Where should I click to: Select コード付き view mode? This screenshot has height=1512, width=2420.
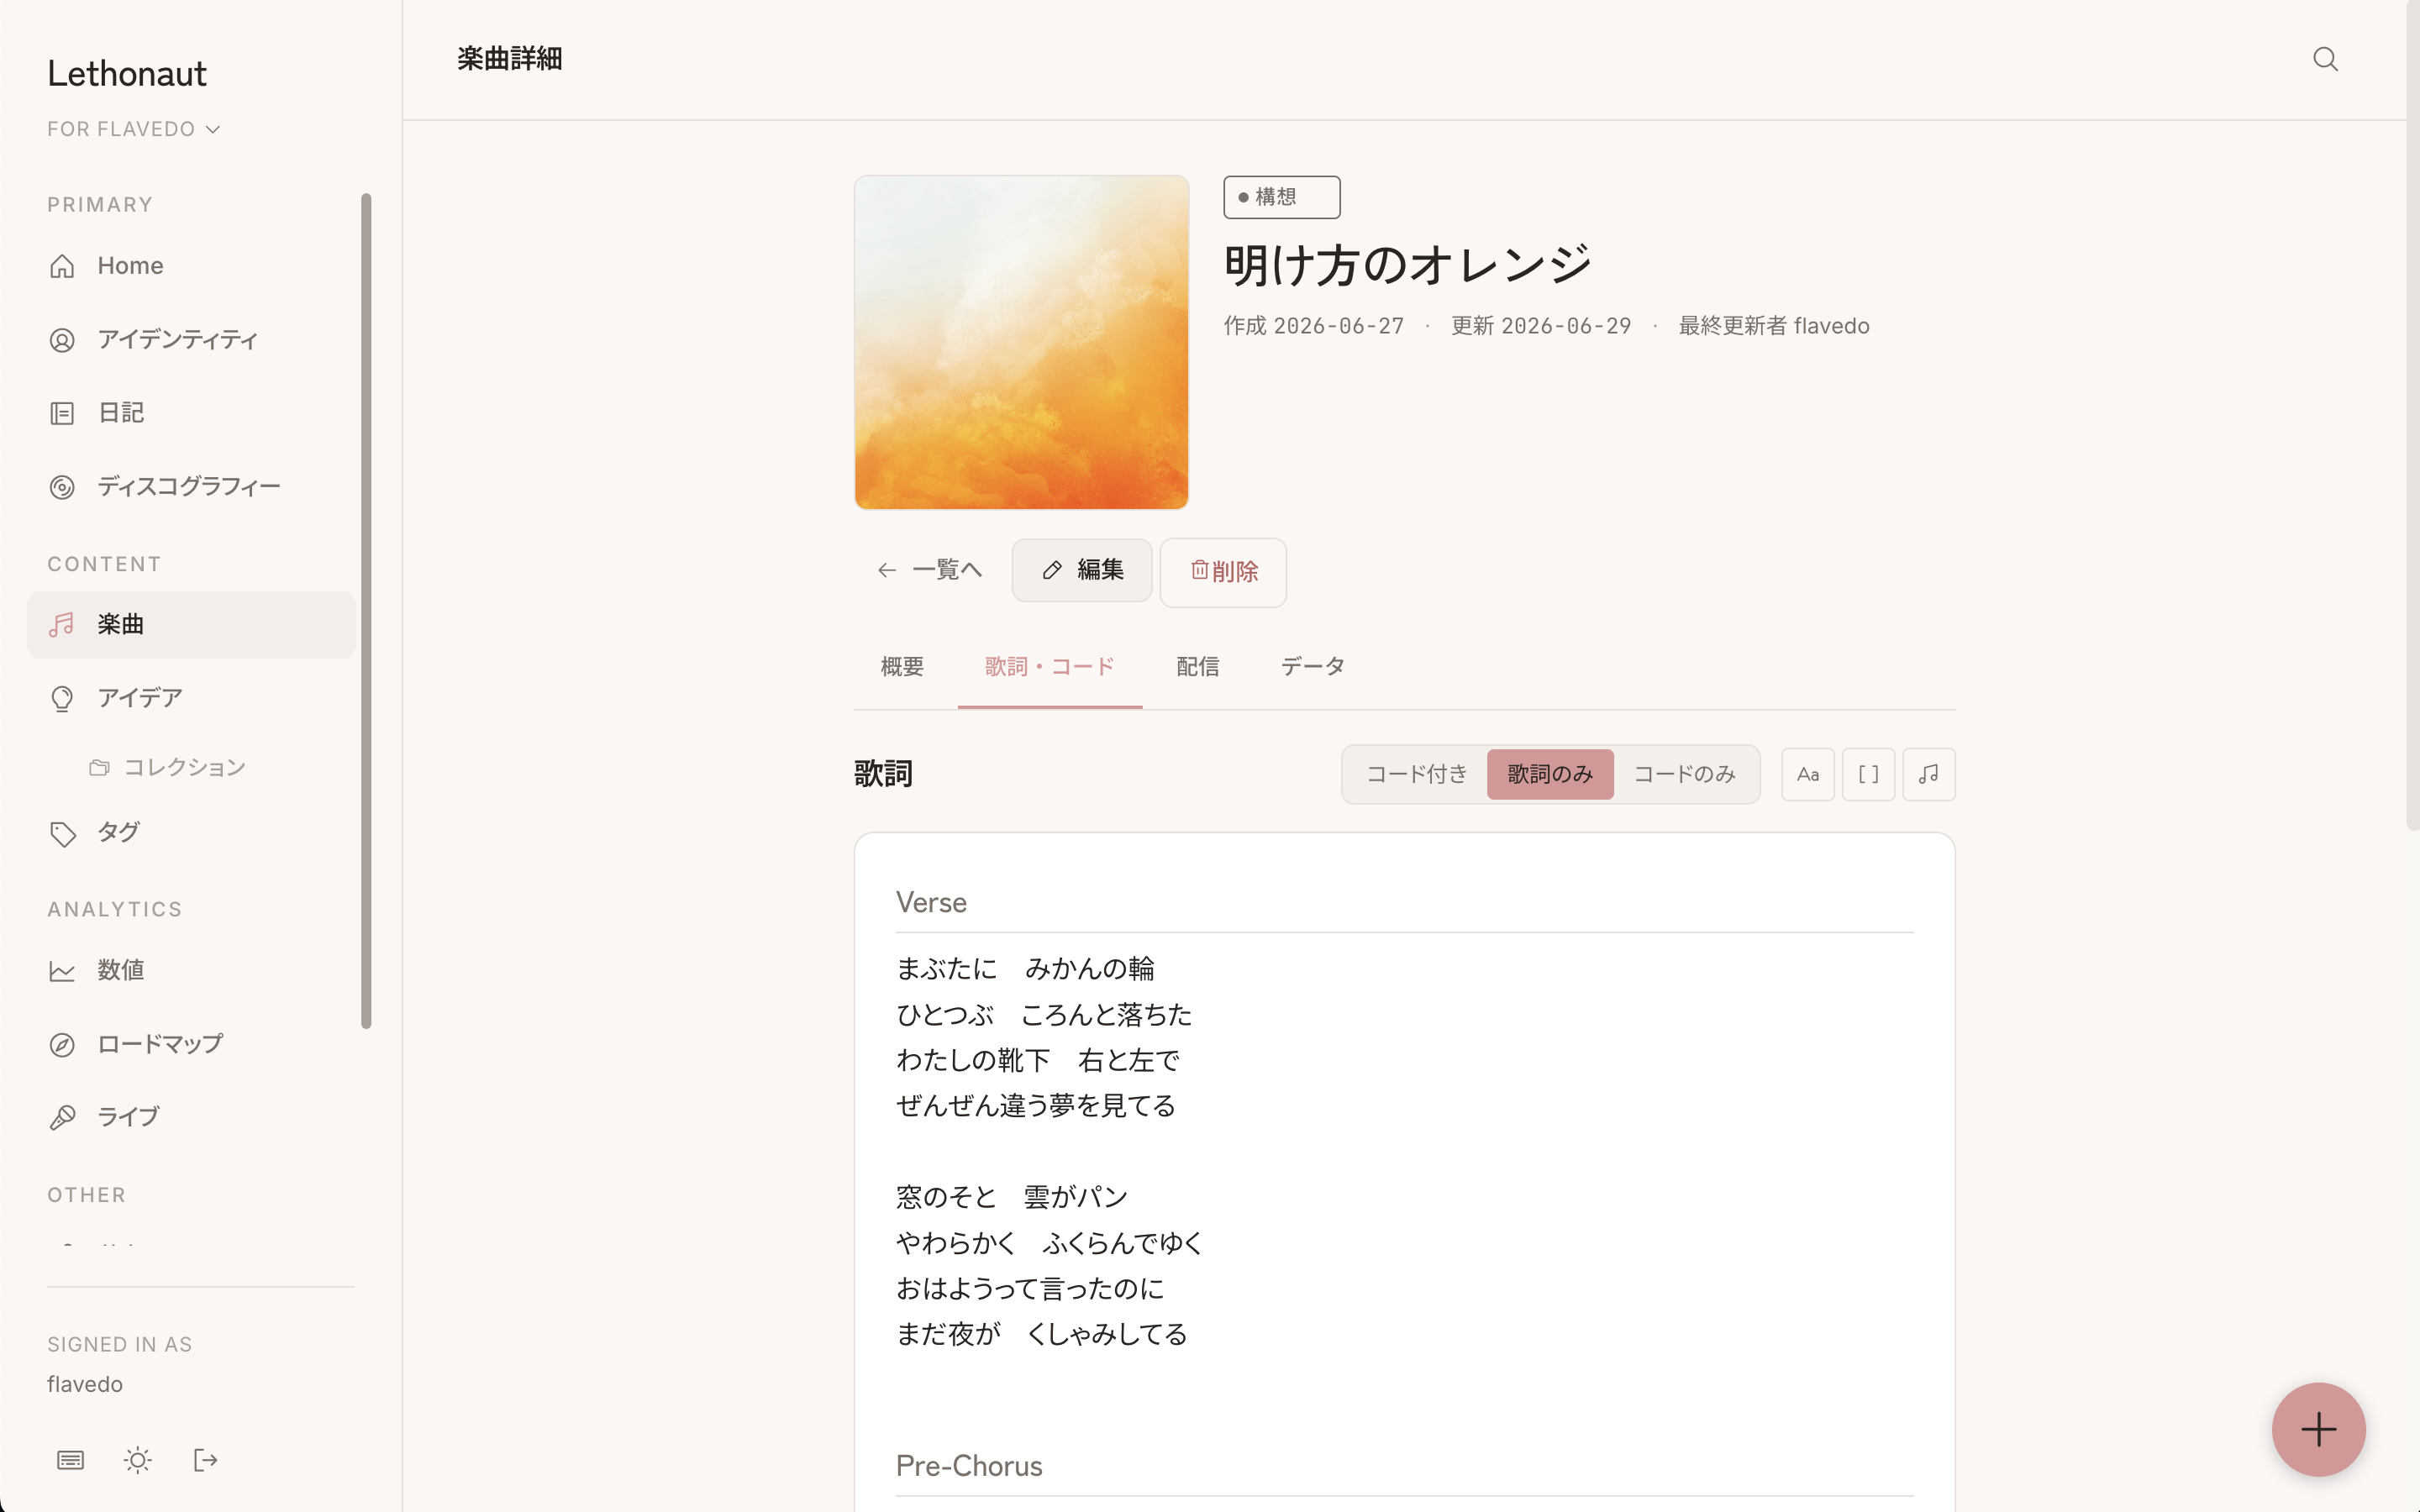click(x=1416, y=774)
